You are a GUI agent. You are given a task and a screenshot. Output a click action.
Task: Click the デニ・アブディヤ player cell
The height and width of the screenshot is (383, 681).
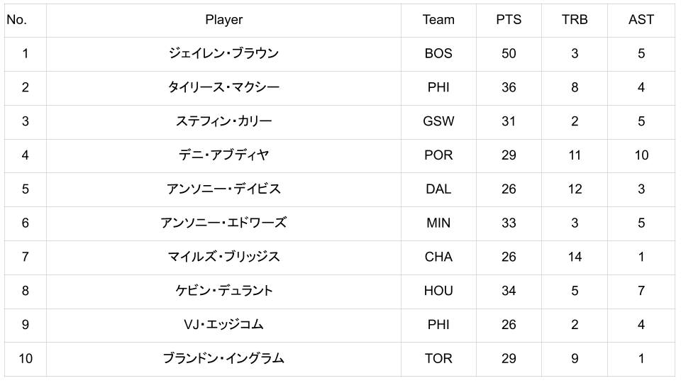(223, 155)
